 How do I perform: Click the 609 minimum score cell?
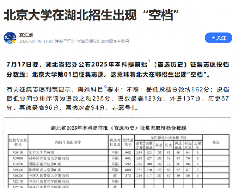[x=128, y=170]
